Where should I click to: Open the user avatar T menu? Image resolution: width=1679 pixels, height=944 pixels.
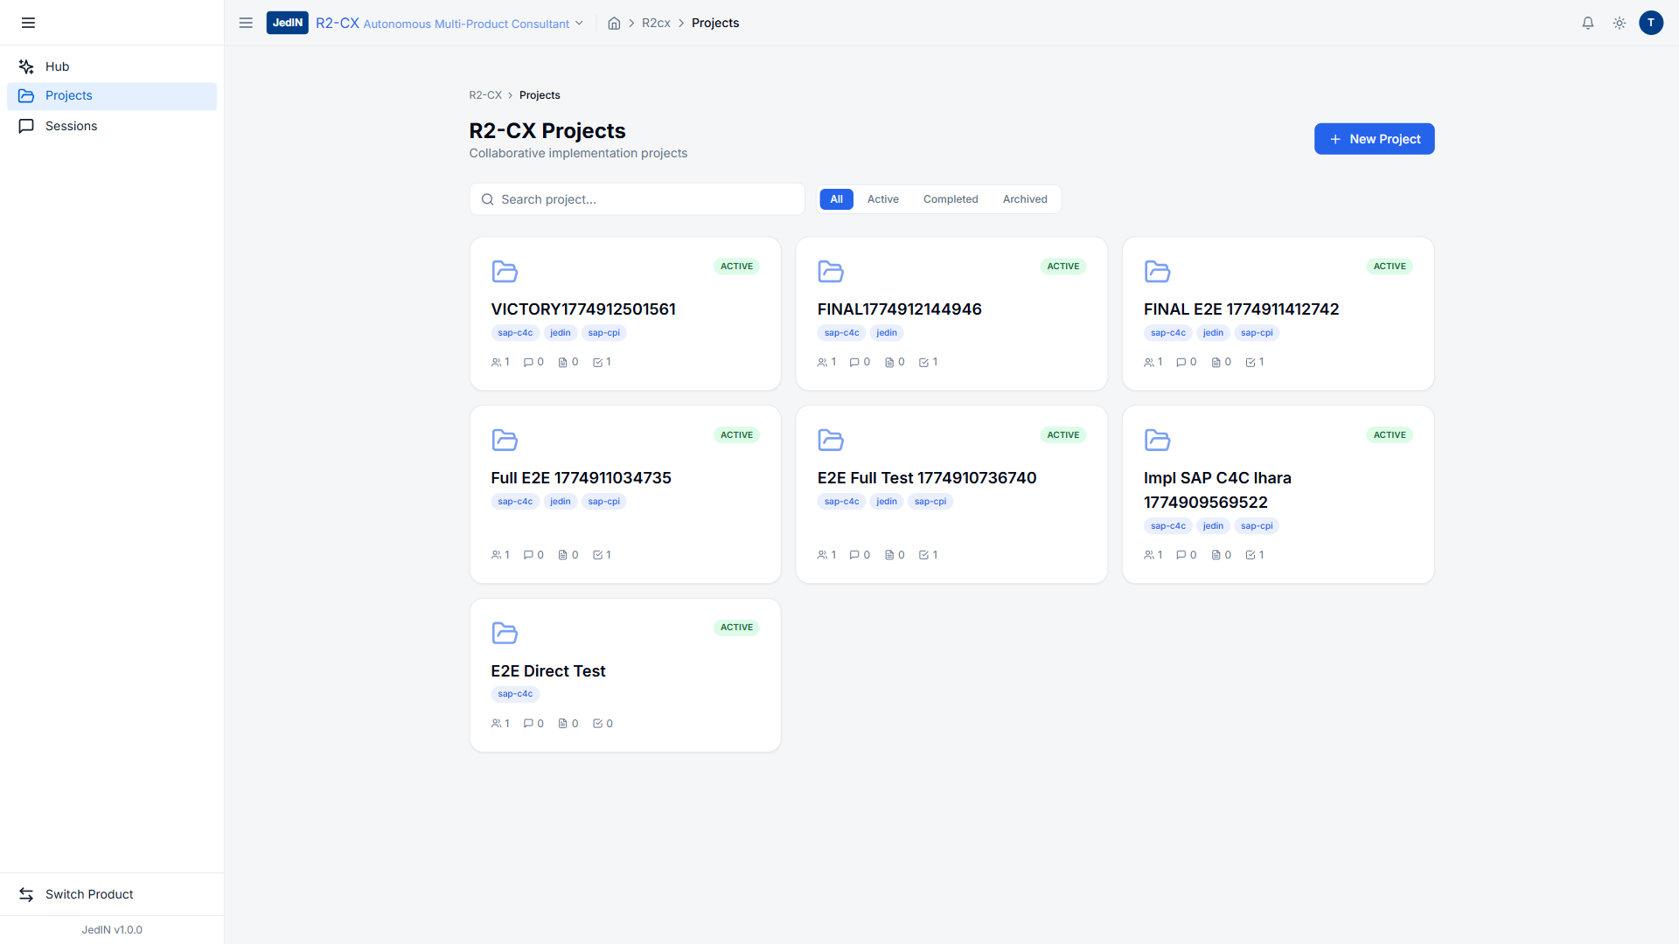click(1651, 24)
